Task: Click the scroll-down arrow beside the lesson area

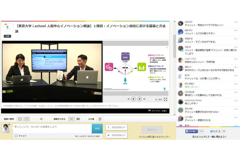Action: 174,114
